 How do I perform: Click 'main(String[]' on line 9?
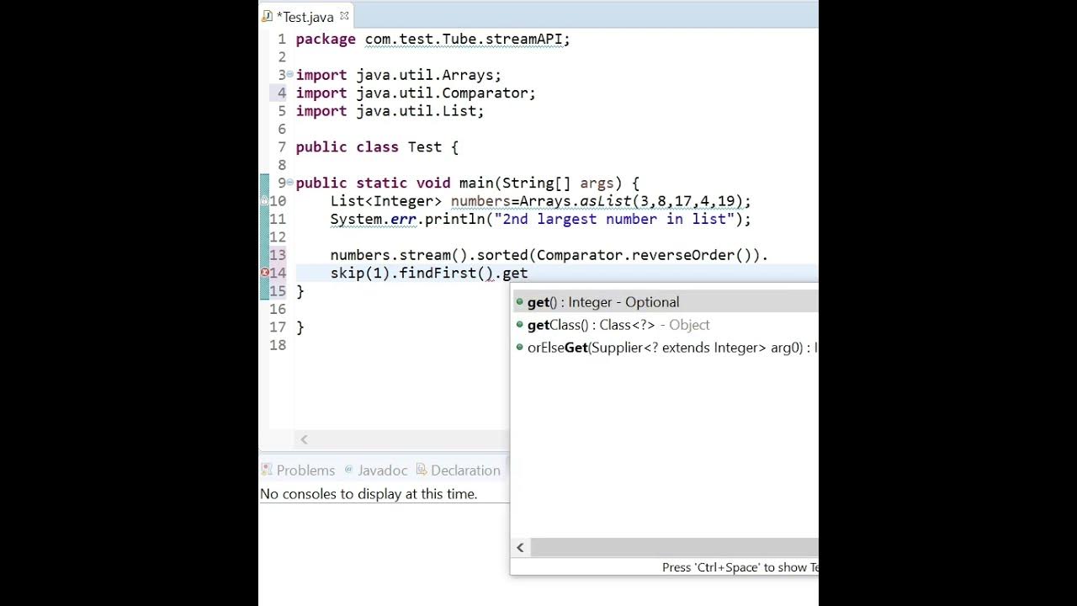click(516, 183)
